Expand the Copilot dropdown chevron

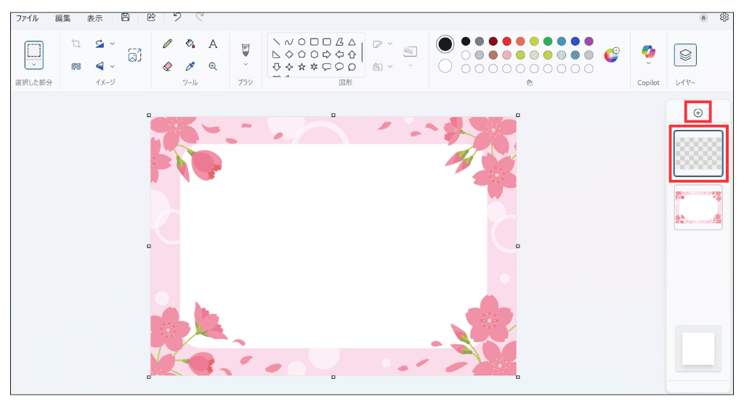(x=648, y=63)
